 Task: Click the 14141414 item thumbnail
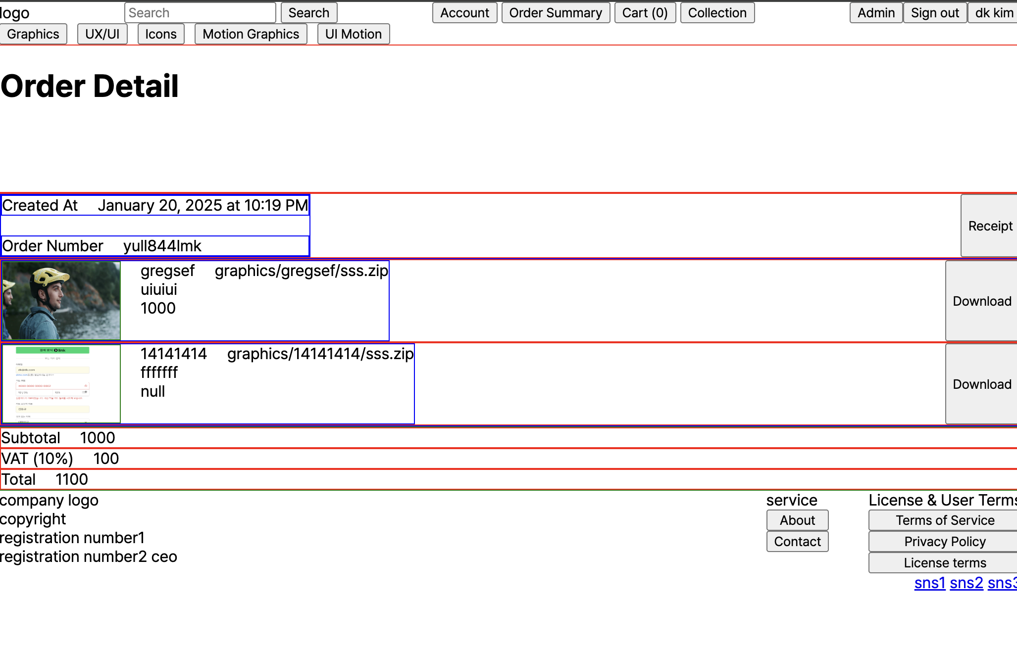61,384
